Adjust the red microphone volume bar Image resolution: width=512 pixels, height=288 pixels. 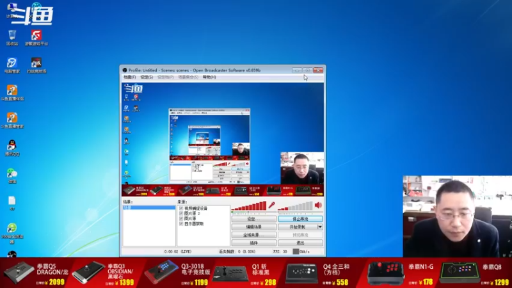click(x=249, y=206)
